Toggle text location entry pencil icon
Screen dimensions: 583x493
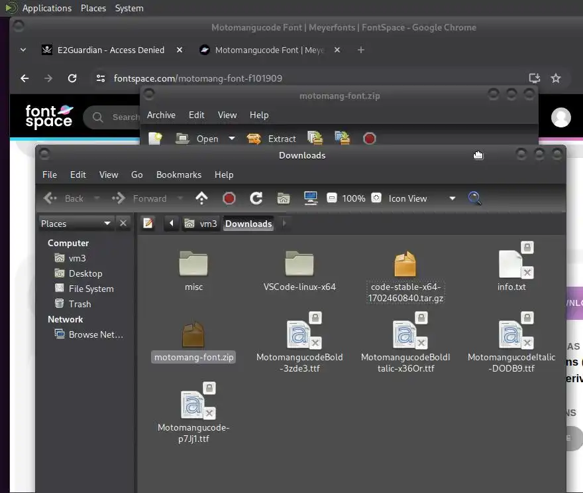(x=148, y=223)
